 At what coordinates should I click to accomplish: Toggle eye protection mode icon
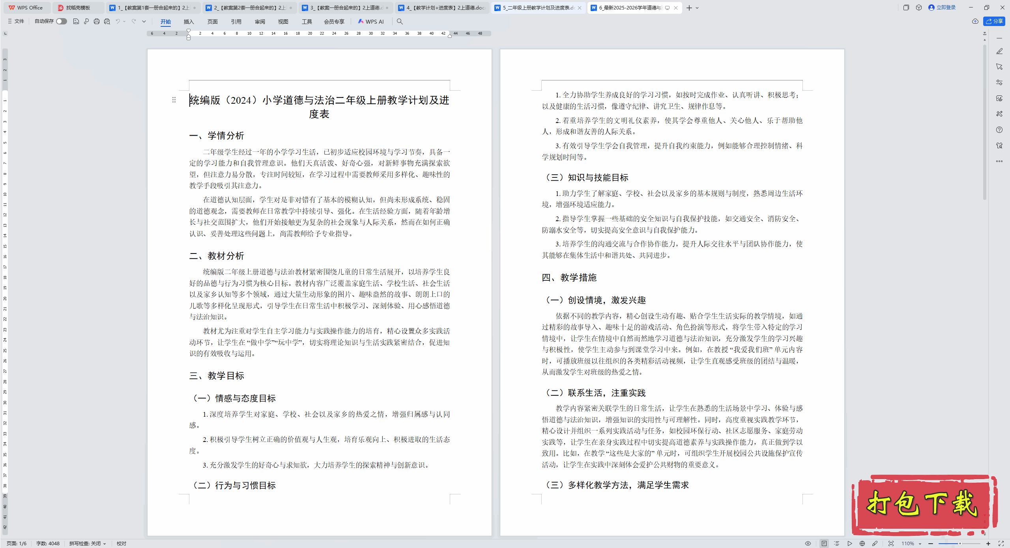tap(808, 543)
